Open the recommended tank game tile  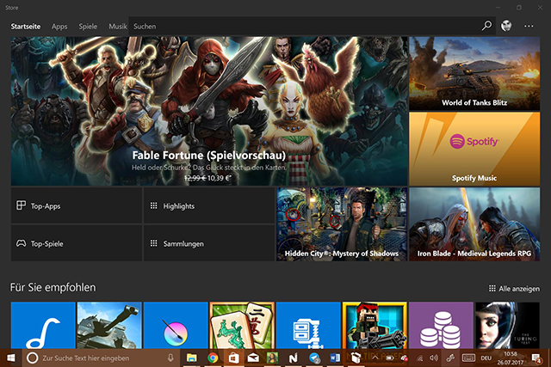click(x=109, y=325)
